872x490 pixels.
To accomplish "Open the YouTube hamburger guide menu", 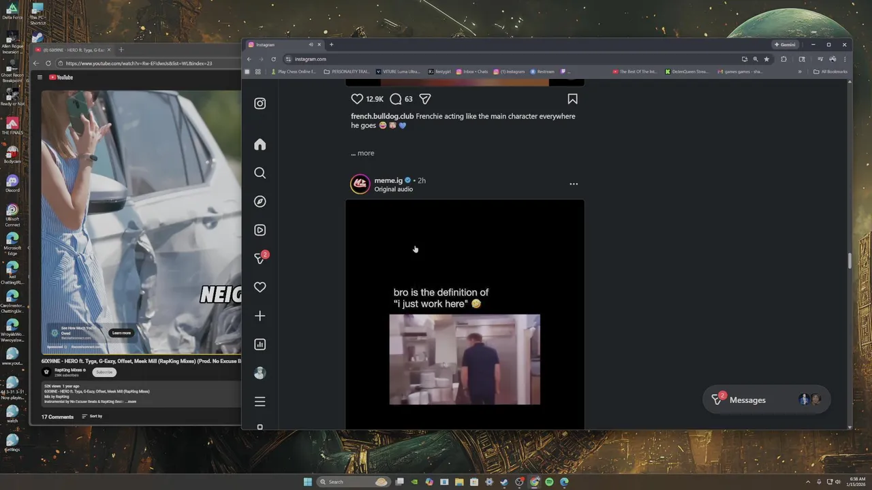I will click(40, 78).
